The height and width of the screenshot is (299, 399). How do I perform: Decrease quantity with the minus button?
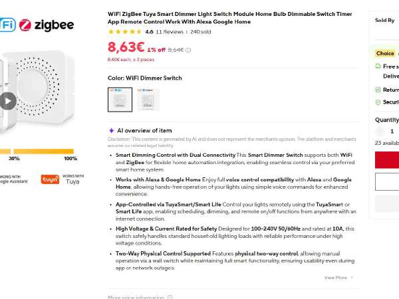coord(380,132)
